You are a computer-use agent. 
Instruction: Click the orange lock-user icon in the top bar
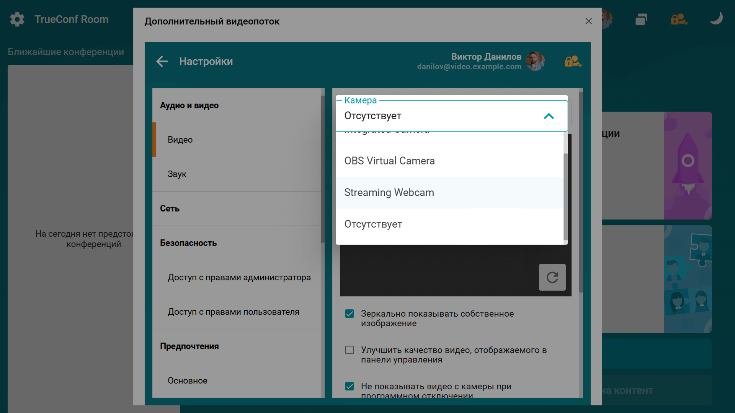point(679,19)
